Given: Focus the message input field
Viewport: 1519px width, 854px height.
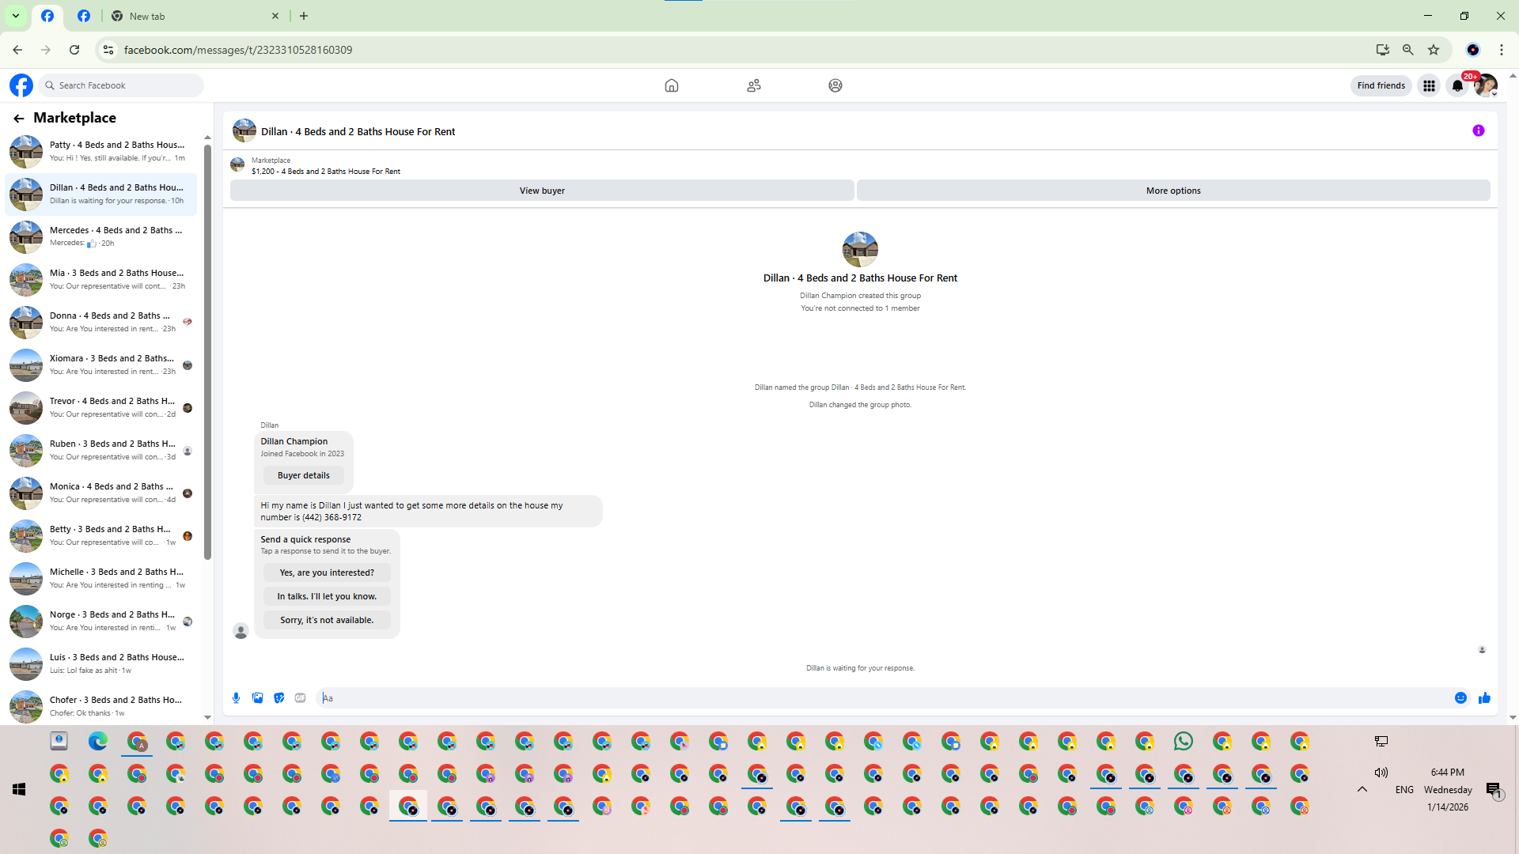Looking at the screenshot, I should coord(870,697).
